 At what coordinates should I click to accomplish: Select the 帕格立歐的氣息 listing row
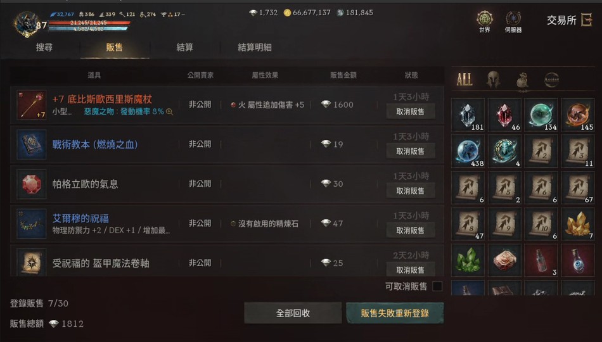coord(227,184)
